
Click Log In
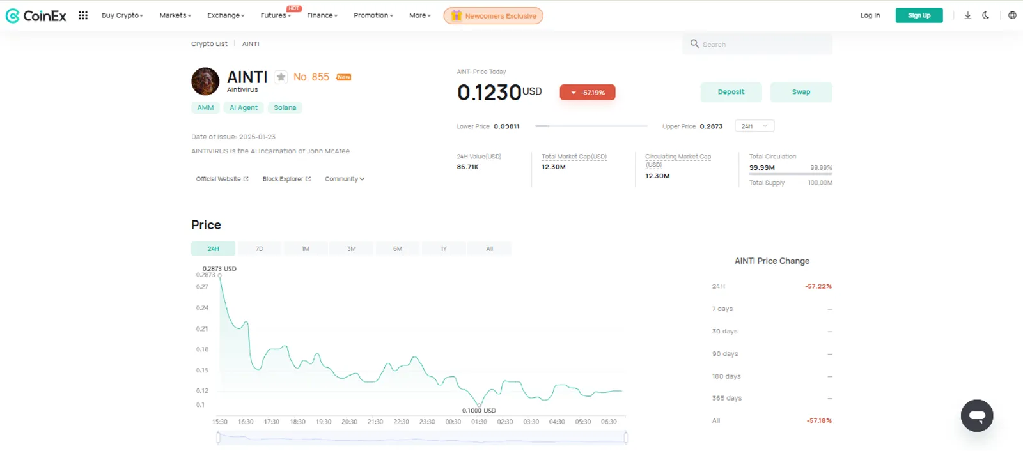coord(870,15)
